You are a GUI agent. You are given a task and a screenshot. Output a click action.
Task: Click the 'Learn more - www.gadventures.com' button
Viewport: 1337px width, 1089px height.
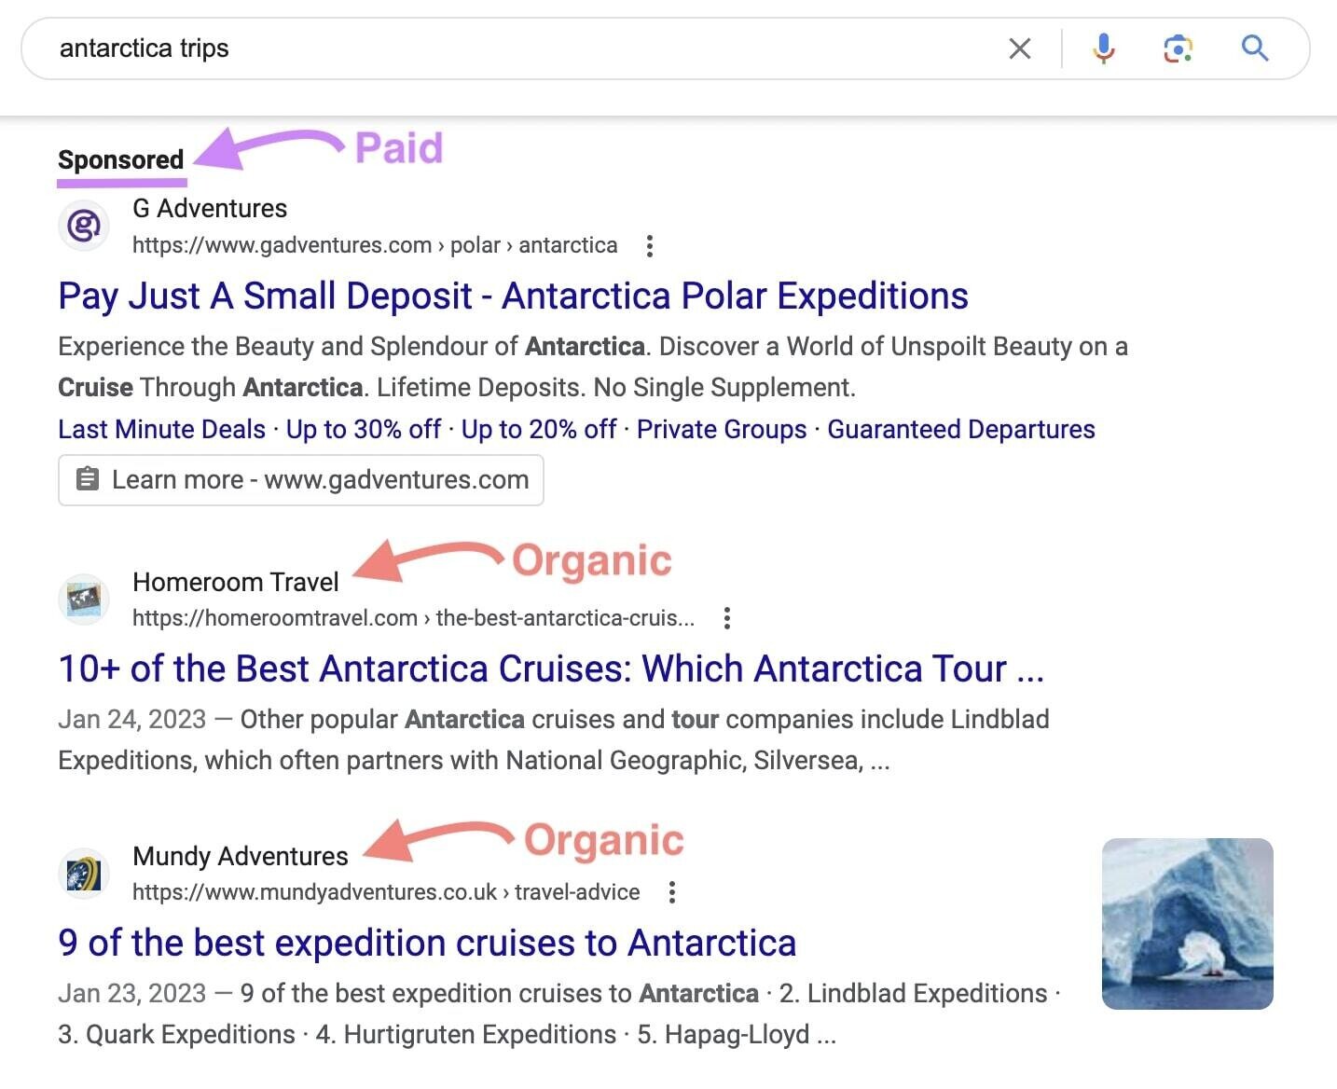click(x=301, y=480)
